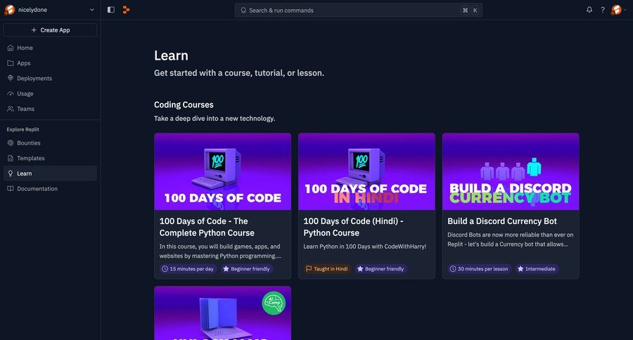Image resolution: width=633 pixels, height=340 pixels.
Task: Open the Build a Discord Currency Bot card
Action: pyautogui.click(x=511, y=206)
